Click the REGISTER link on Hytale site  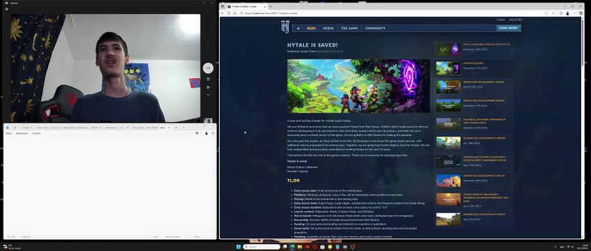point(516,20)
